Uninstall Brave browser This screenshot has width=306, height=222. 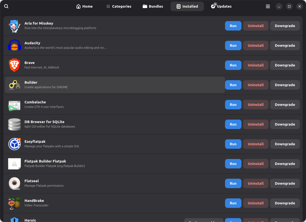pos(256,65)
